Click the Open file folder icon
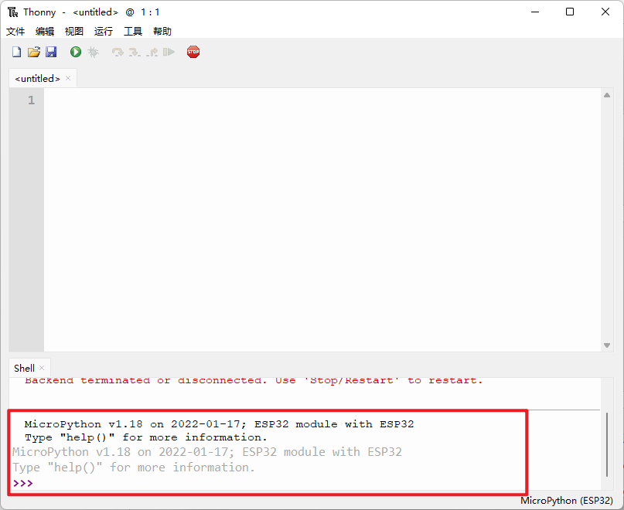The height and width of the screenshot is (510, 624). coord(33,52)
